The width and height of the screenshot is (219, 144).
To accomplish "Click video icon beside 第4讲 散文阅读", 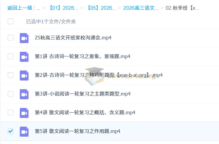I will 24,113.
